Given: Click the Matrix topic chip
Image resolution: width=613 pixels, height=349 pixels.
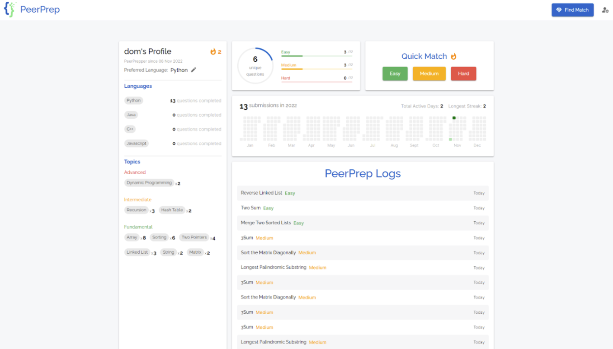Looking at the screenshot, I should tap(195, 252).
